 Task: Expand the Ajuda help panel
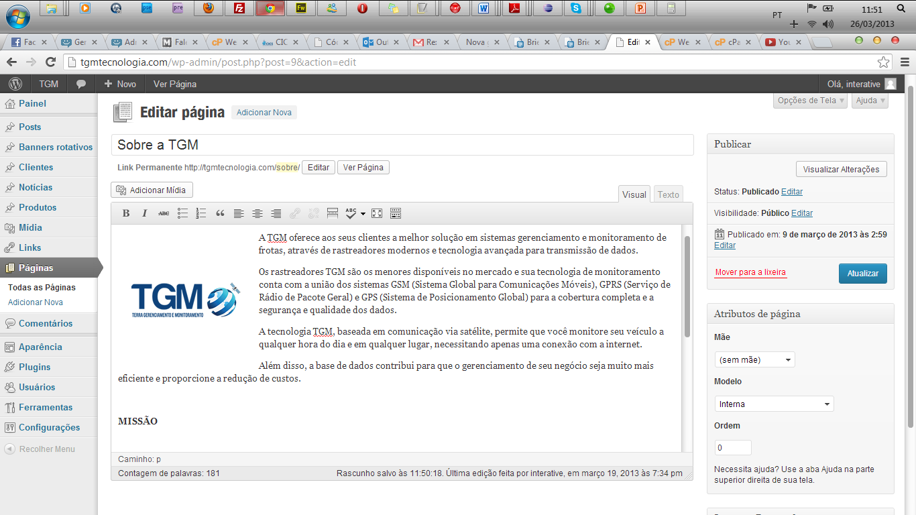point(870,101)
